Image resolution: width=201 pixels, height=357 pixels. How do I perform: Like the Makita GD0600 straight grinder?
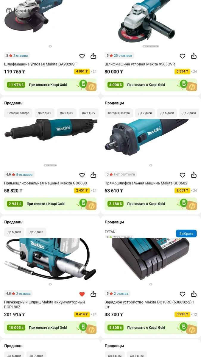(82, 175)
